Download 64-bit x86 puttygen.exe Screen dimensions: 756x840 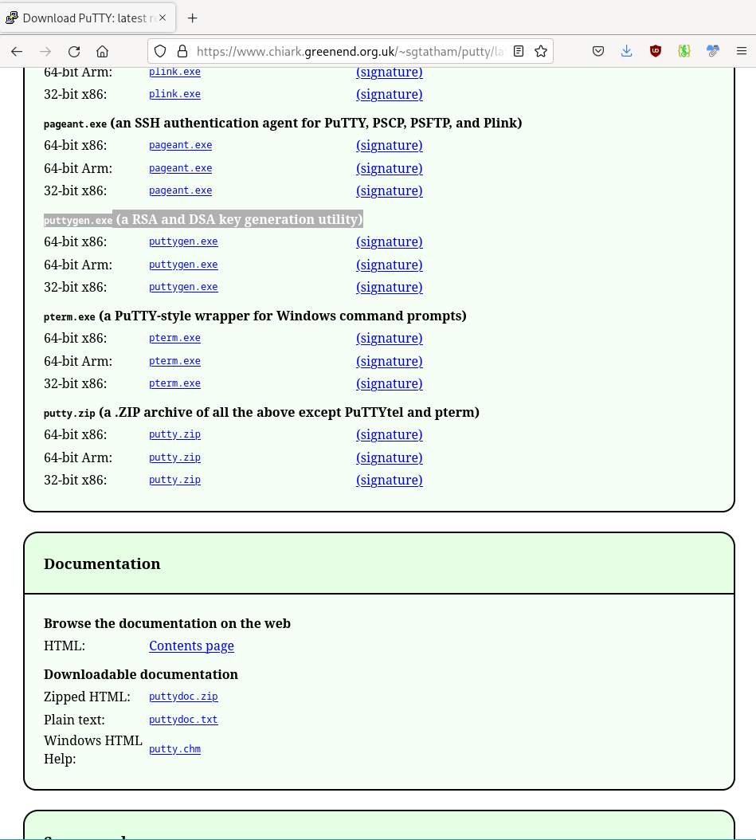point(183,241)
